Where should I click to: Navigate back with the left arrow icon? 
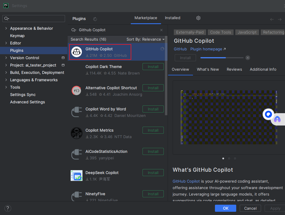click(272, 19)
